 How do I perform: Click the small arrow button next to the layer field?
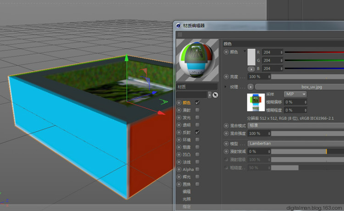[x=210, y=95]
